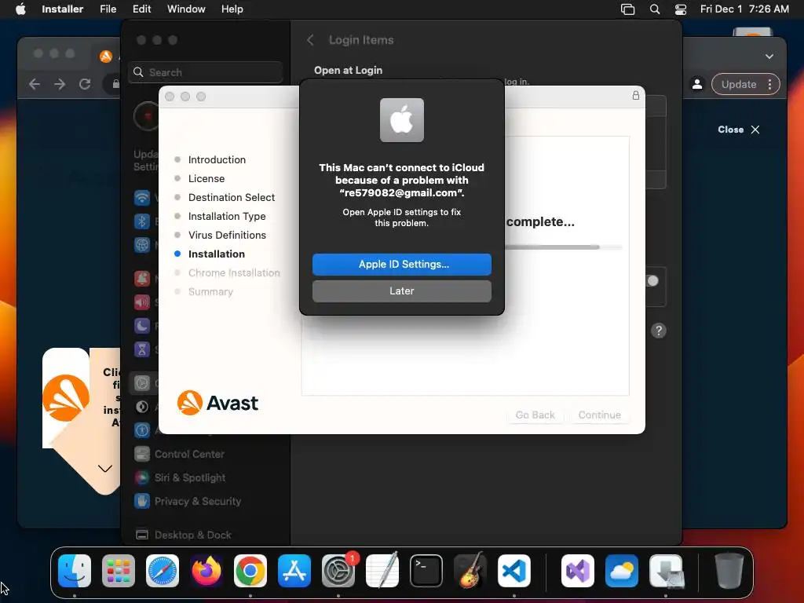Open System Settings from the Dock
Image resolution: width=804 pixels, height=603 pixels.
[338, 571]
